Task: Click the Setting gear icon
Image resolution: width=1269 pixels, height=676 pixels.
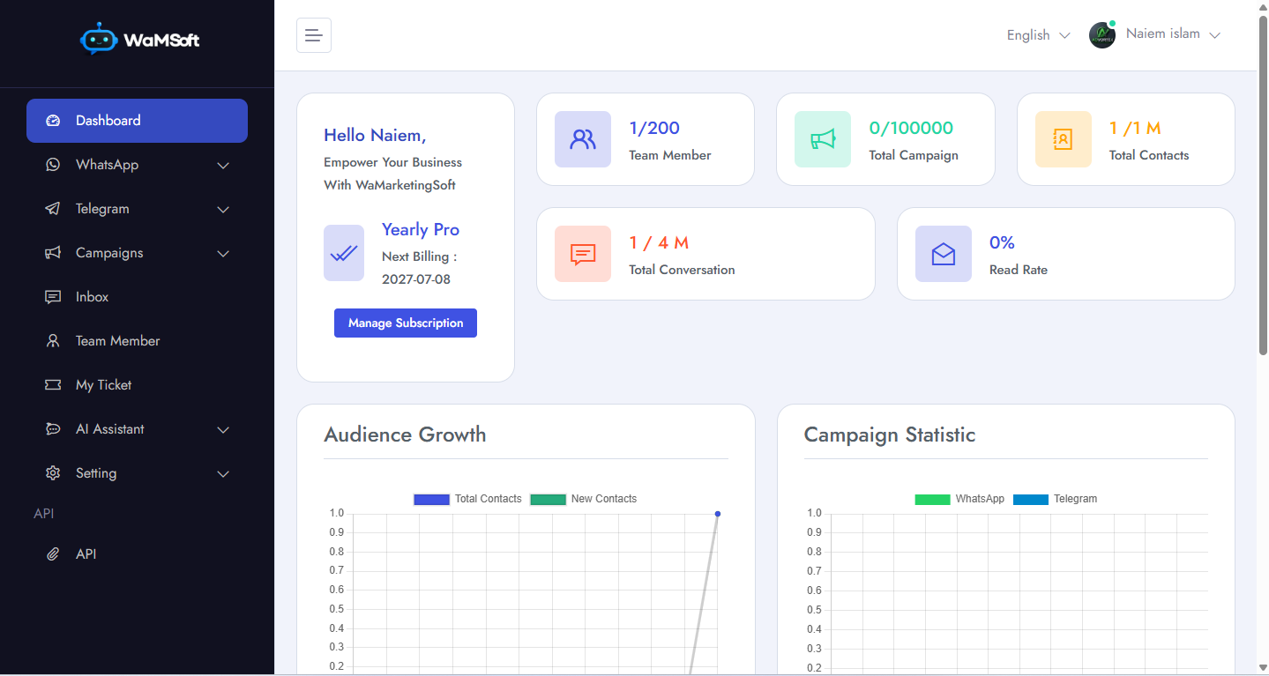Action: tap(53, 473)
